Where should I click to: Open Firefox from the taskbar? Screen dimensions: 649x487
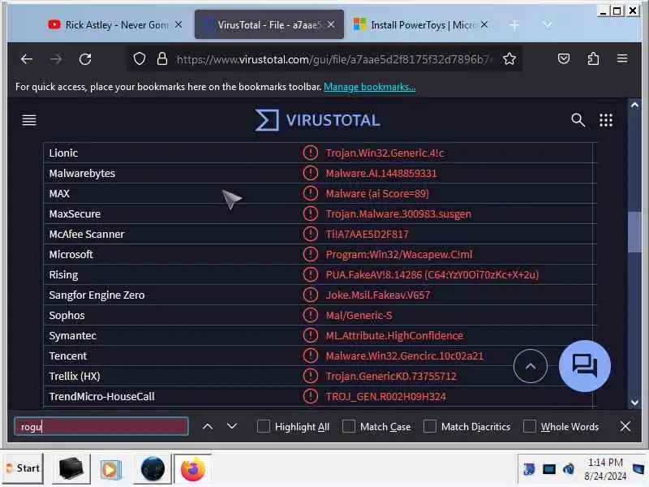click(192, 469)
